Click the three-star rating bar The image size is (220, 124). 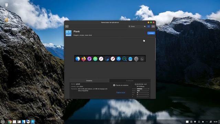click(142, 93)
